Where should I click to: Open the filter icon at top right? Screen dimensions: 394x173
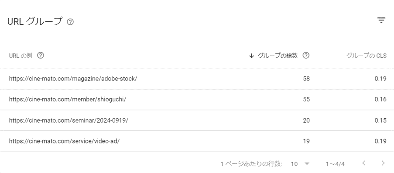pyautogui.click(x=381, y=20)
